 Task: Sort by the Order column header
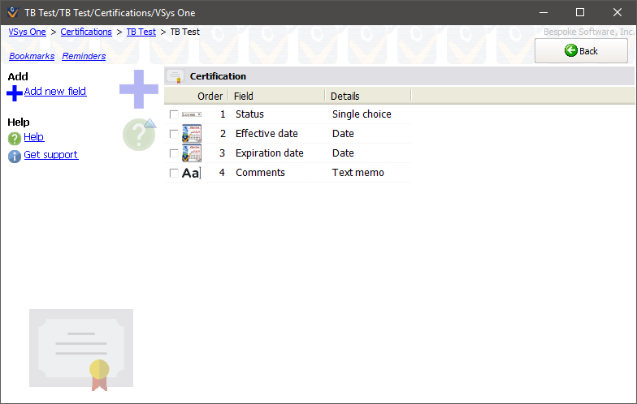tap(210, 96)
